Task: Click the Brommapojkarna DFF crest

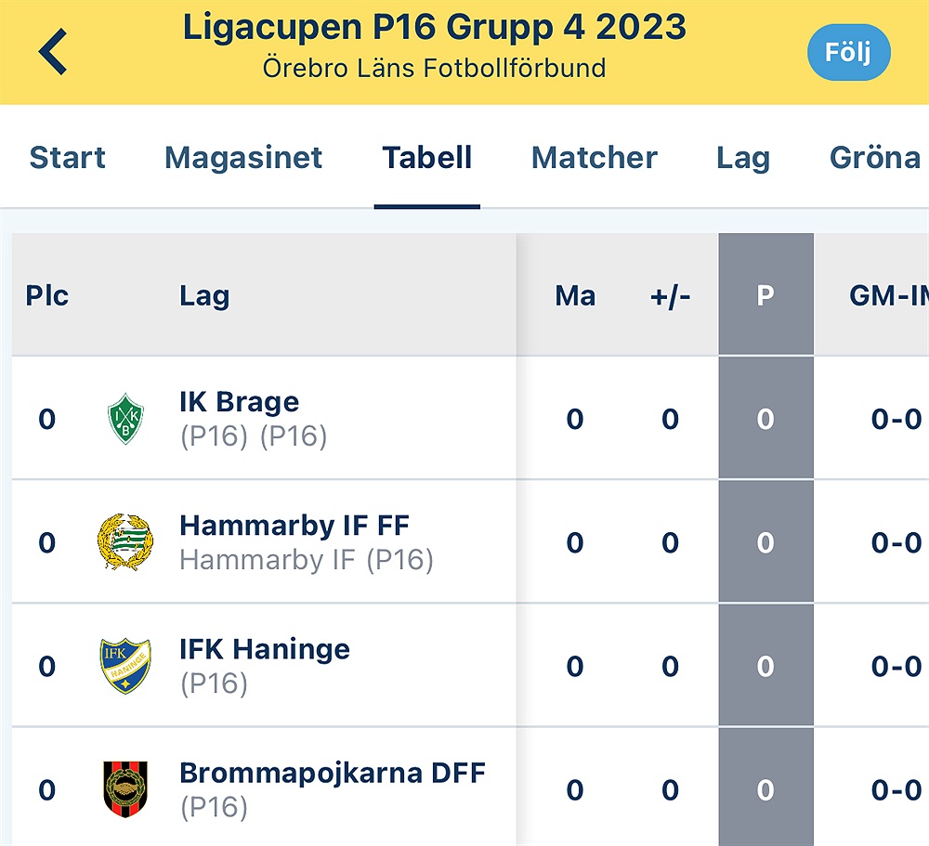Action: (x=126, y=788)
